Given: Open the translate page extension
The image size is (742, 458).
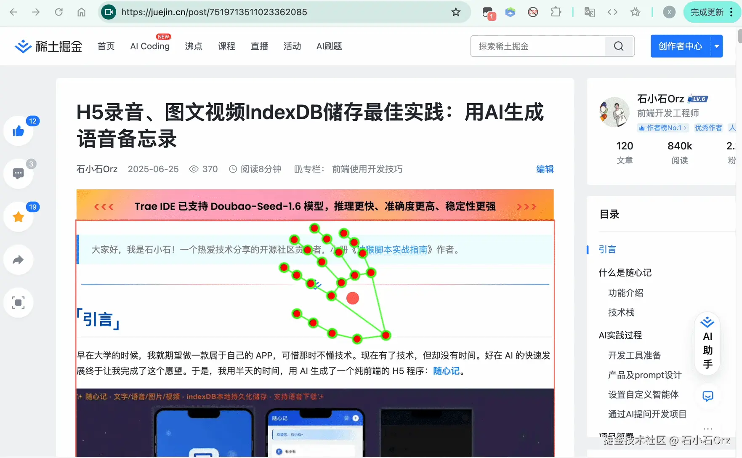Looking at the screenshot, I should [590, 12].
